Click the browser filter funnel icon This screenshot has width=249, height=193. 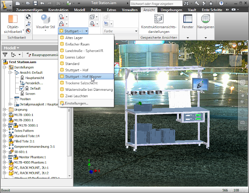pyautogui.click(x=5, y=55)
